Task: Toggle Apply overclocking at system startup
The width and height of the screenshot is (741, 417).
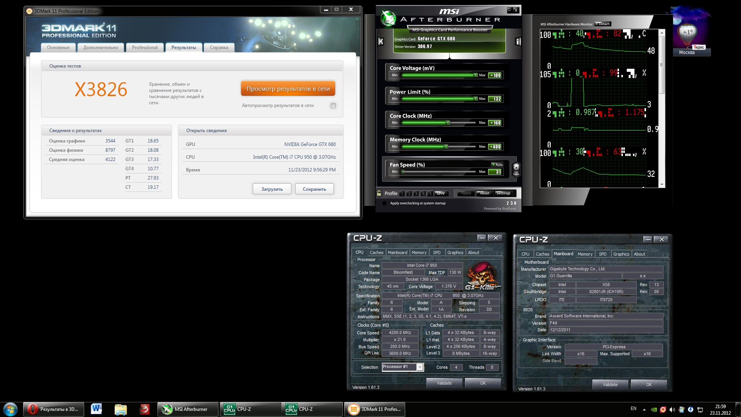Action: coord(384,203)
